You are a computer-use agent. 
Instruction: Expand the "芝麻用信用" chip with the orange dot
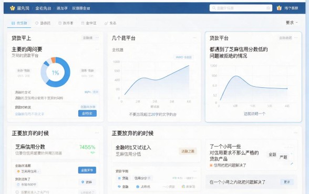pyautogui.click(x=28, y=171)
